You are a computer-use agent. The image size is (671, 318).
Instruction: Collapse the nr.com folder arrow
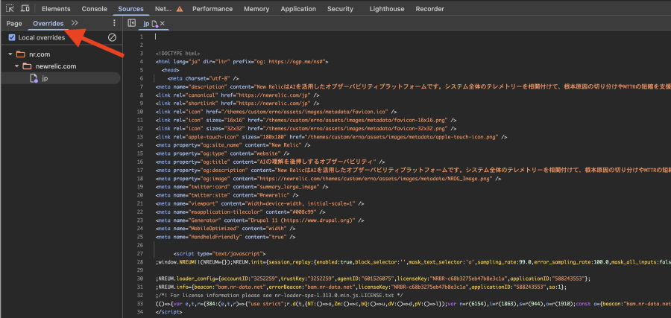point(10,54)
